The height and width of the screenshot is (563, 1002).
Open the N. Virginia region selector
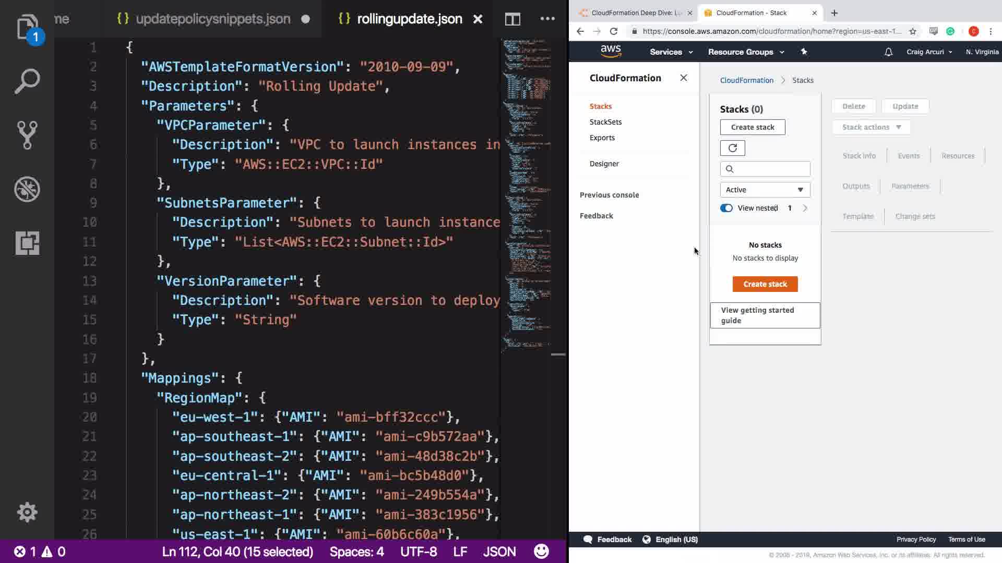click(982, 52)
